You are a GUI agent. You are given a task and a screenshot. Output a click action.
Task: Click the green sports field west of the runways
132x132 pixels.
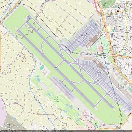pos(42,67)
